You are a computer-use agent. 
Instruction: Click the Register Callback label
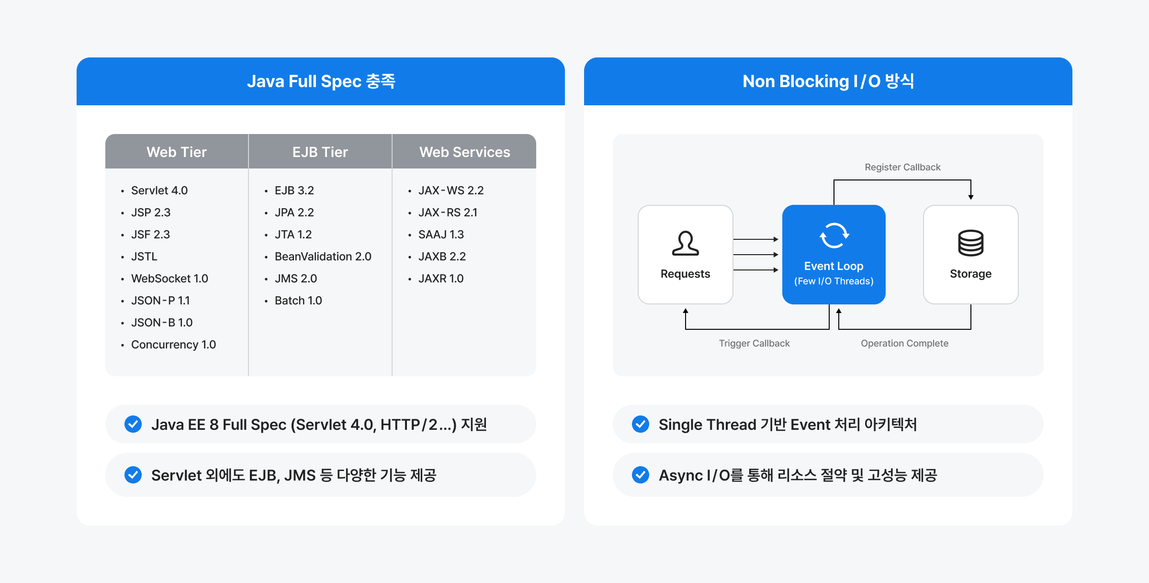point(902,167)
